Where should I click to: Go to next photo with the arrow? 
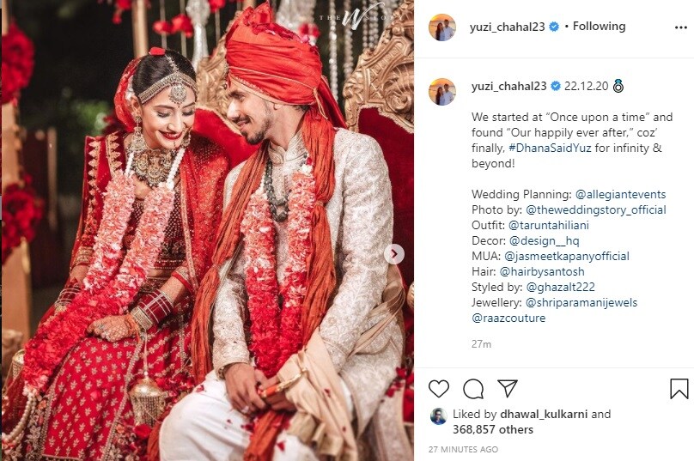point(394,254)
